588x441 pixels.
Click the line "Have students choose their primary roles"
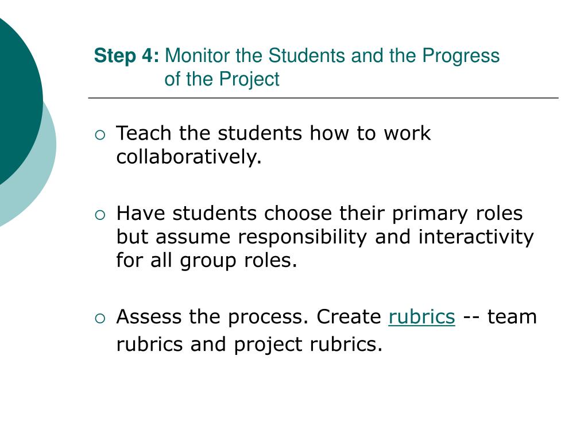pos(319,214)
